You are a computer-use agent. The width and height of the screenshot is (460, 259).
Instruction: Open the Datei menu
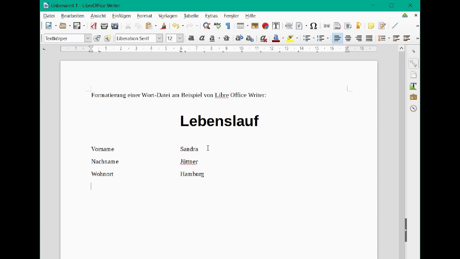tap(49, 16)
